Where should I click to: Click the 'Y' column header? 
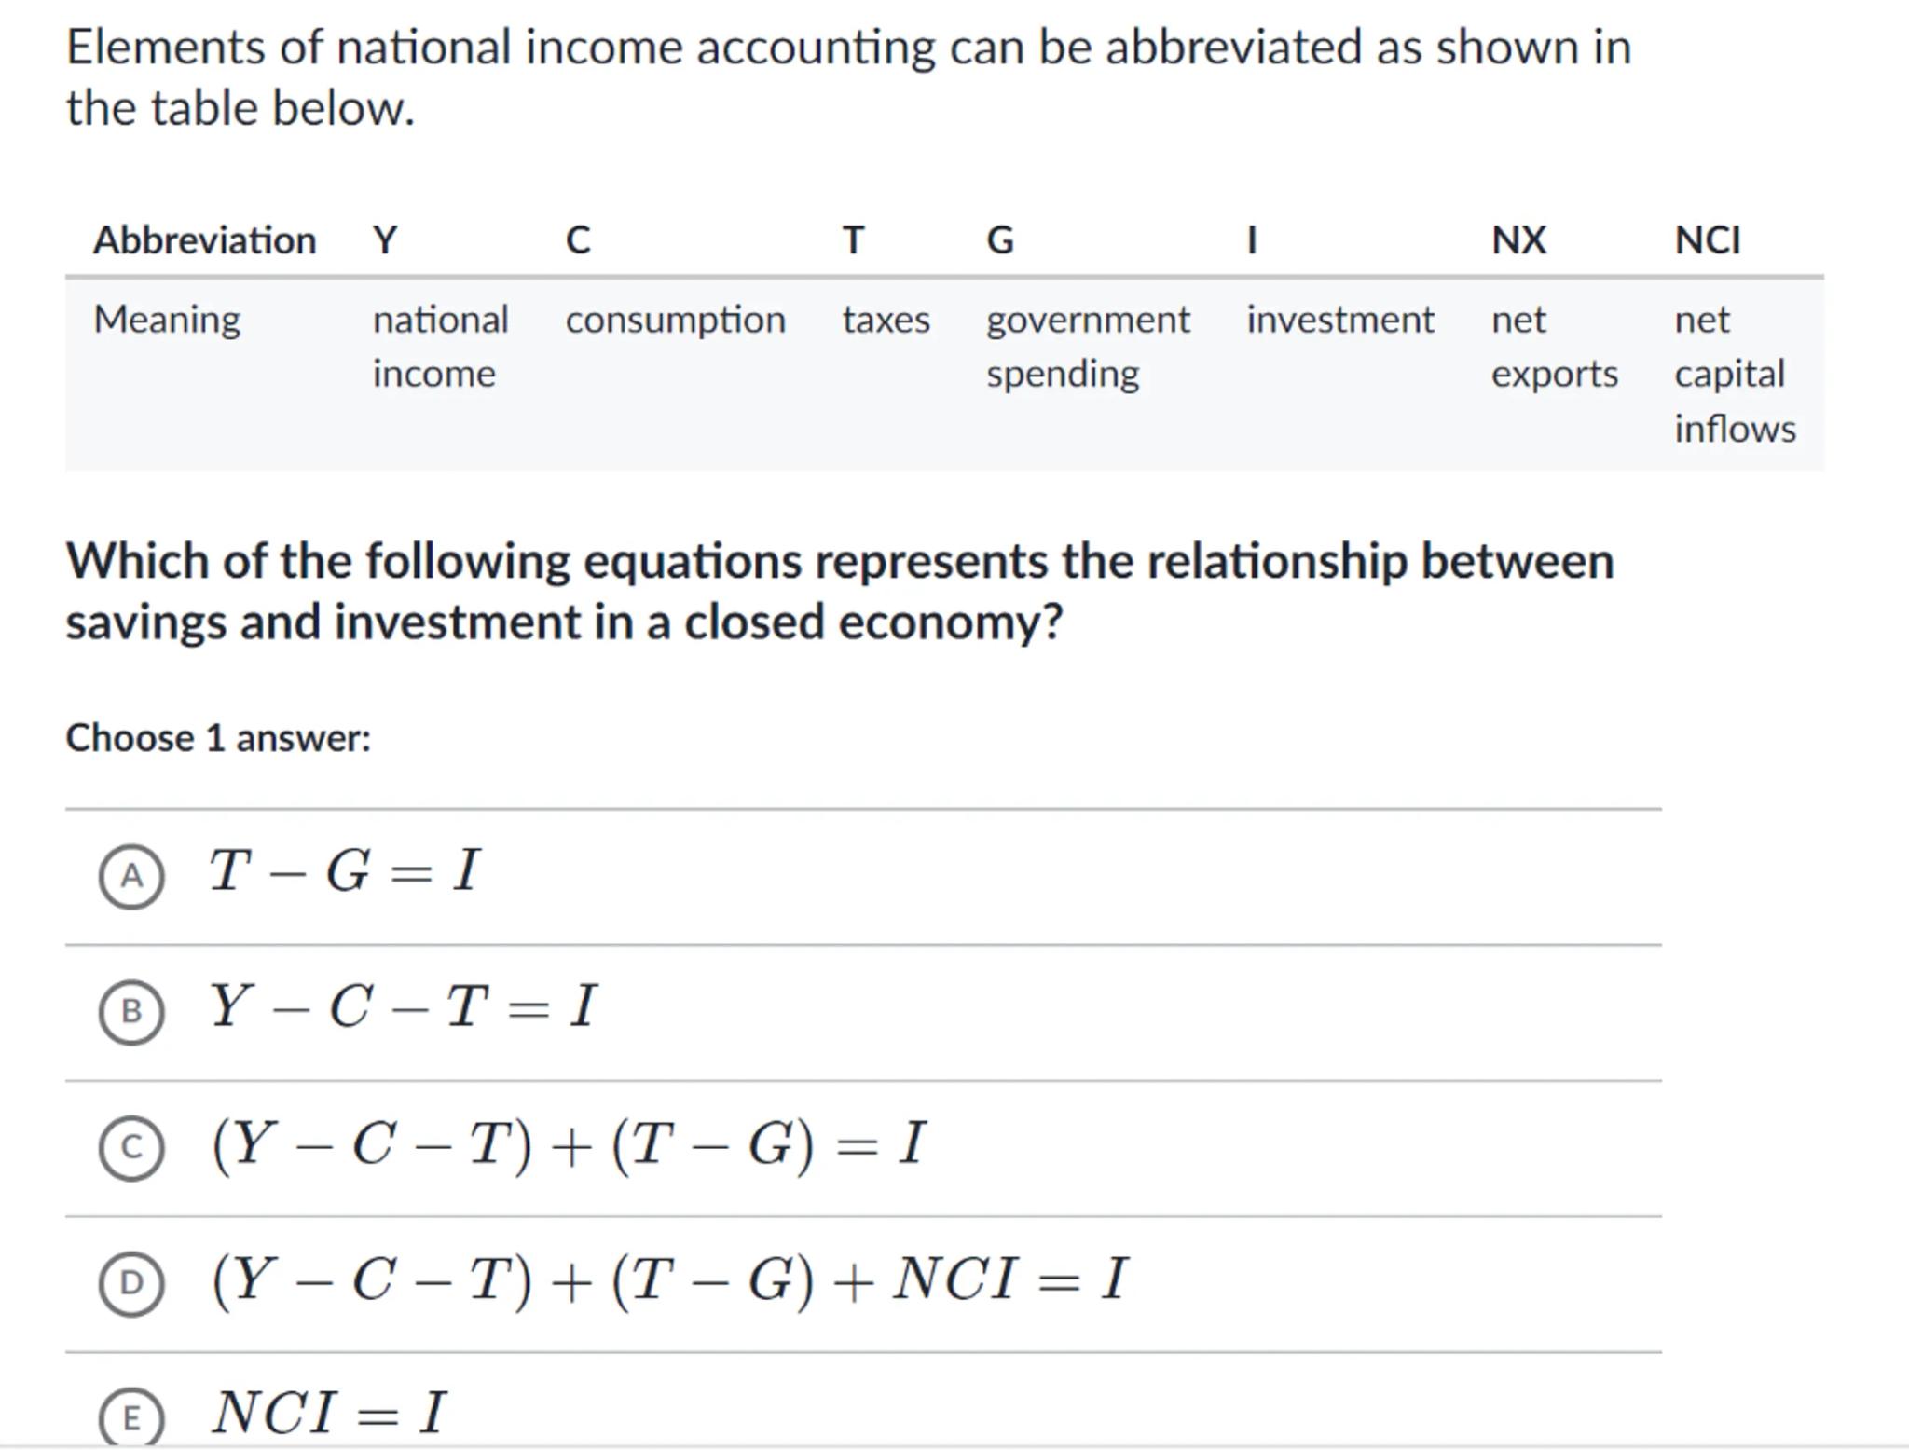tap(385, 240)
